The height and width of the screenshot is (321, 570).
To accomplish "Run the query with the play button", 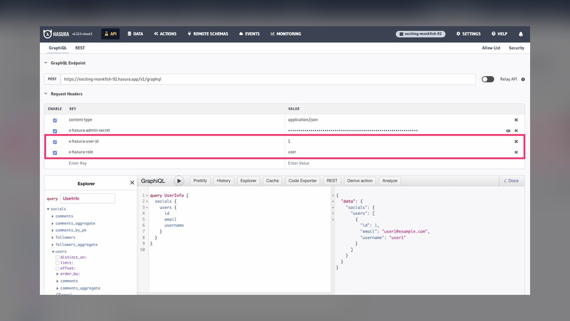I will coord(179,181).
